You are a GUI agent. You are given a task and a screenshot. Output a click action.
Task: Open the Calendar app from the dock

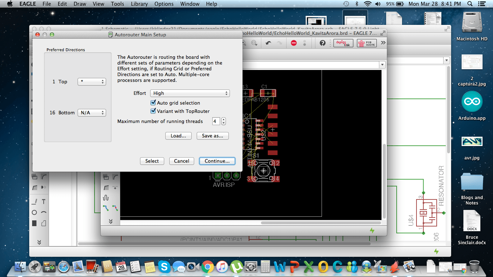[121, 267]
